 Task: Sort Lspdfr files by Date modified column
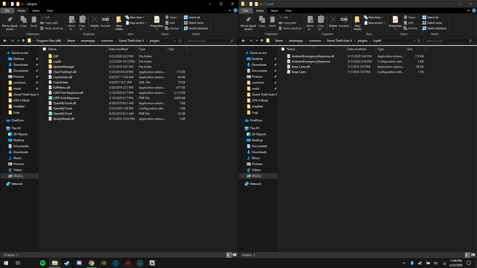(357, 49)
